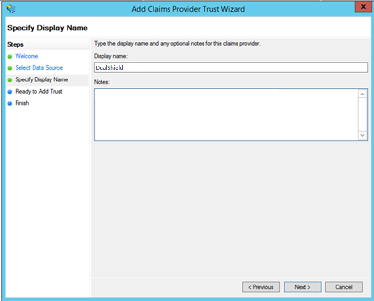
Task: Select the Specify Display Name step
Action: pyautogui.click(x=41, y=79)
